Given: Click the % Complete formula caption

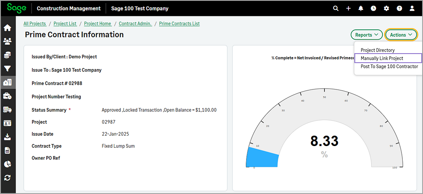Looking at the screenshot, I should [x=313, y=58].
